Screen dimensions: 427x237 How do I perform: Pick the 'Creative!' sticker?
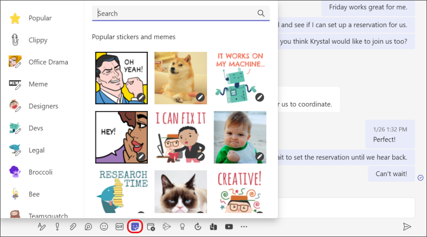coord(240,192)
